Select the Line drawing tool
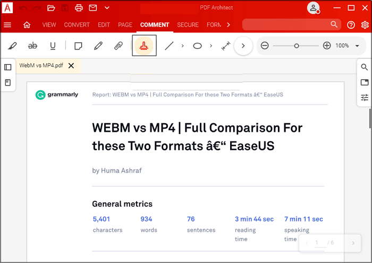Screen dimensions: 372x263 (169, 46)
